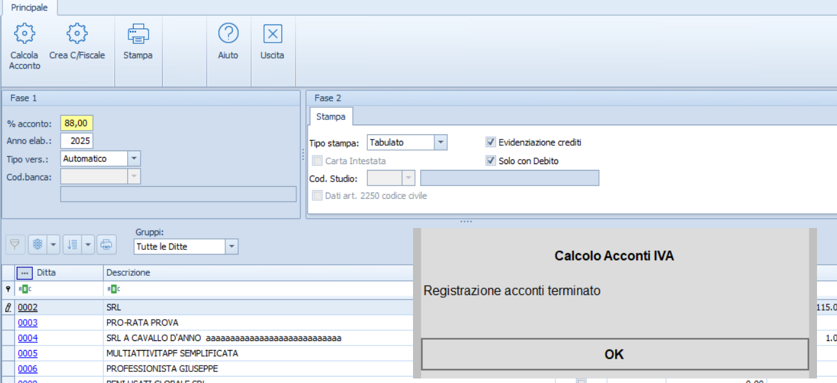
Task: Click the Crea C/Fiscale gear icon
Action: (x=77, y=33)
